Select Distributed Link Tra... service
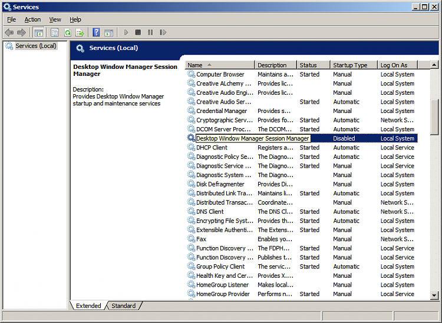442x323 pixels. 302,194
